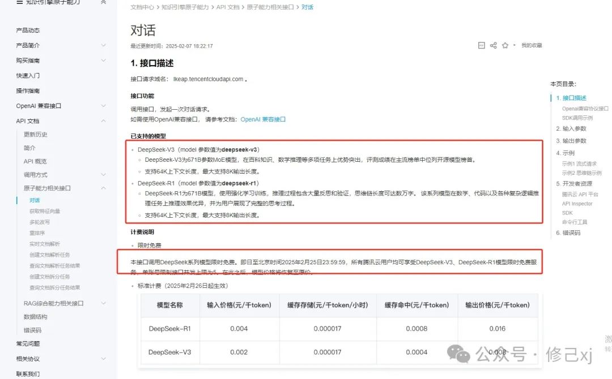
Task: Open 更新历史 under API 文档
Action: (x=36, y=135)
